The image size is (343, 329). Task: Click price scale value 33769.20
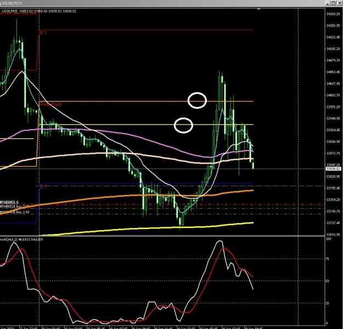[333, 199]
